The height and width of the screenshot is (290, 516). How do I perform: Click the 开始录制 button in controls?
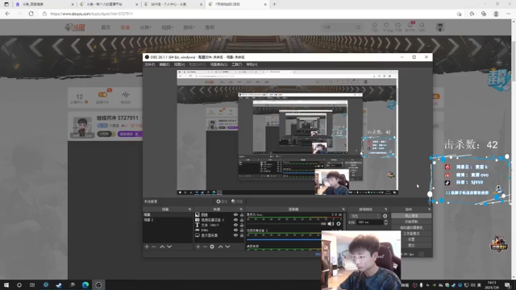pyautogui.click(x=411, y=222)
